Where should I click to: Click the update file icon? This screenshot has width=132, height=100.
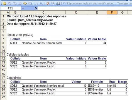click(53, 4)
